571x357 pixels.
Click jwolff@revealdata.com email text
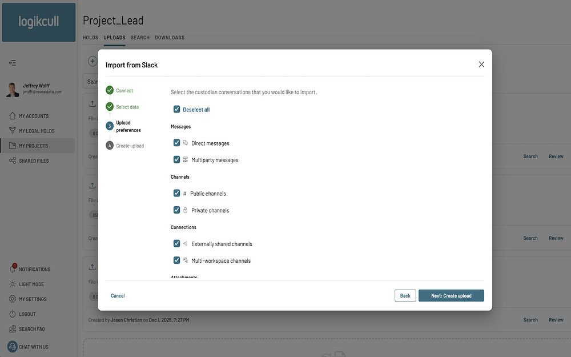click(x=43, y=92)
